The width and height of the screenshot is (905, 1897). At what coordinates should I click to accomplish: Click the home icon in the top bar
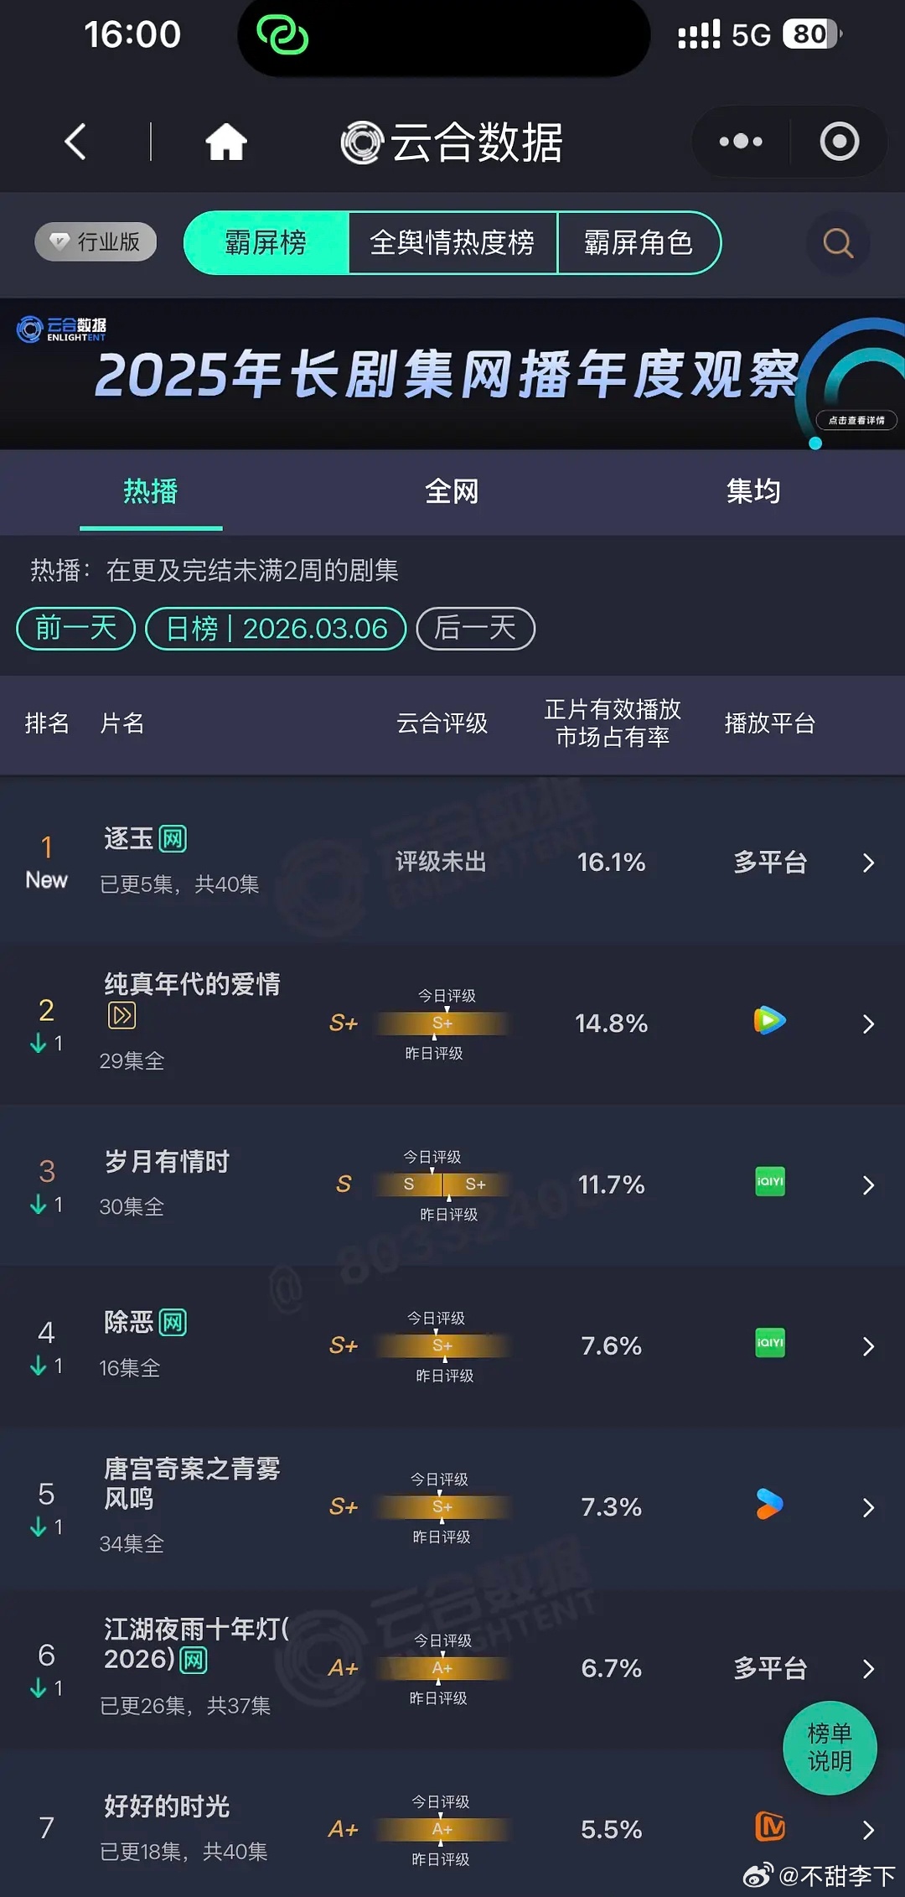tap(225, 141)
